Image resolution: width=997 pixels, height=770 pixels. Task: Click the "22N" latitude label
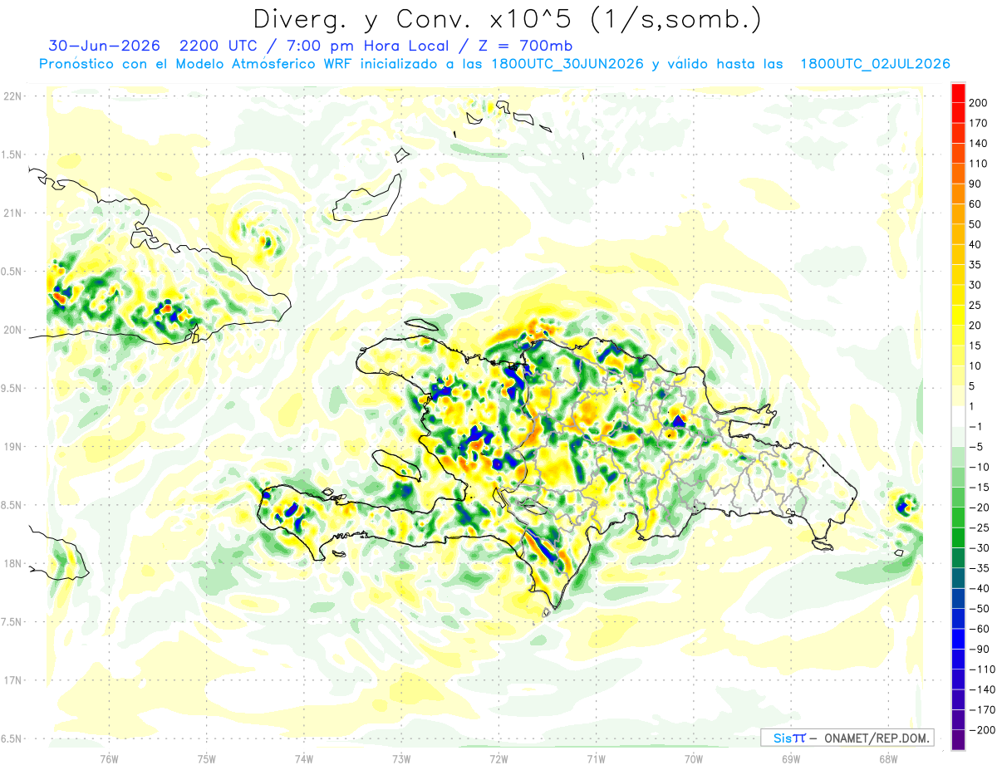[12, 96]
